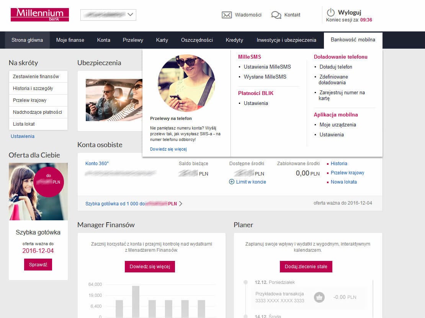This screenshot has width=425, height=318.
Task: Click the Przykładowa transakcja entry
Action: (x=309, y=297)
